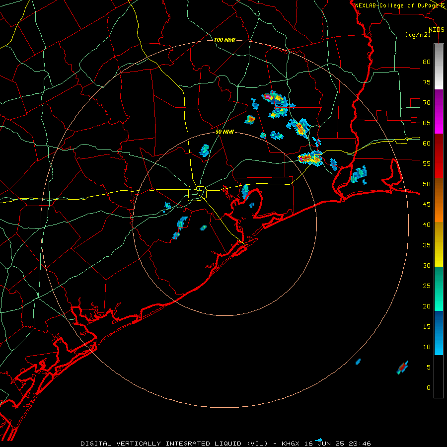Click the 45 value on the scale
The image size is (447, 447).
427,205
